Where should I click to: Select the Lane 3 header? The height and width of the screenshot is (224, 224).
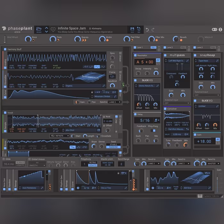[x=199, y=47]
